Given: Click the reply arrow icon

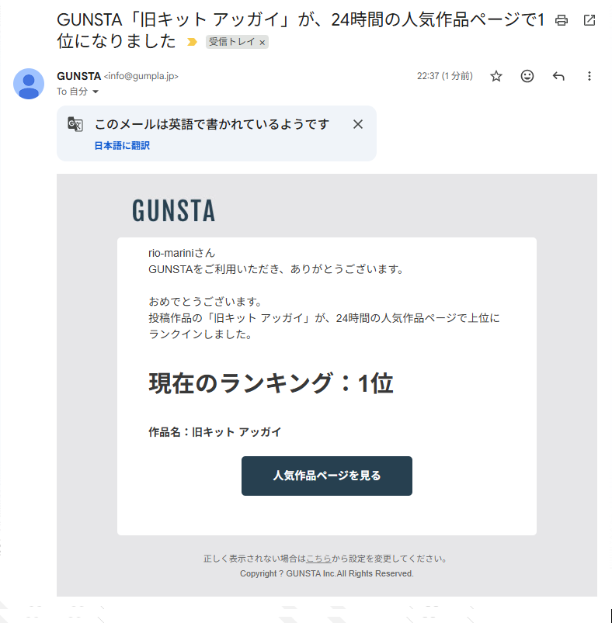Looking at the screenshot, I should click(x=558, y=76).
